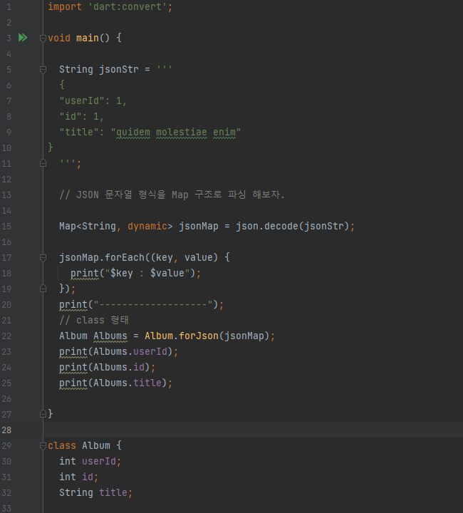Screen dimensions: 463x513
Task: Click jsonMap.forEach on line 17
Action: pos(102,257)
